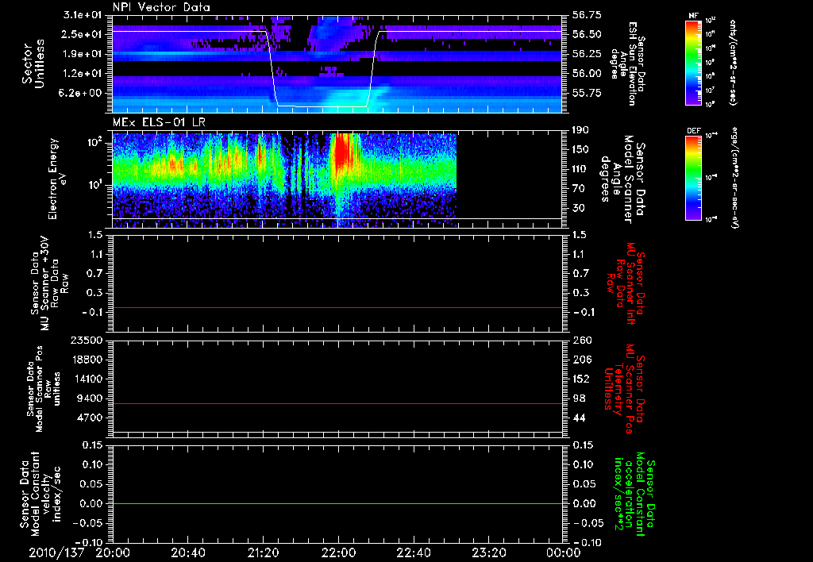Click the 4700 scanner position tick
813x562 pixels.
pos(91,418)
